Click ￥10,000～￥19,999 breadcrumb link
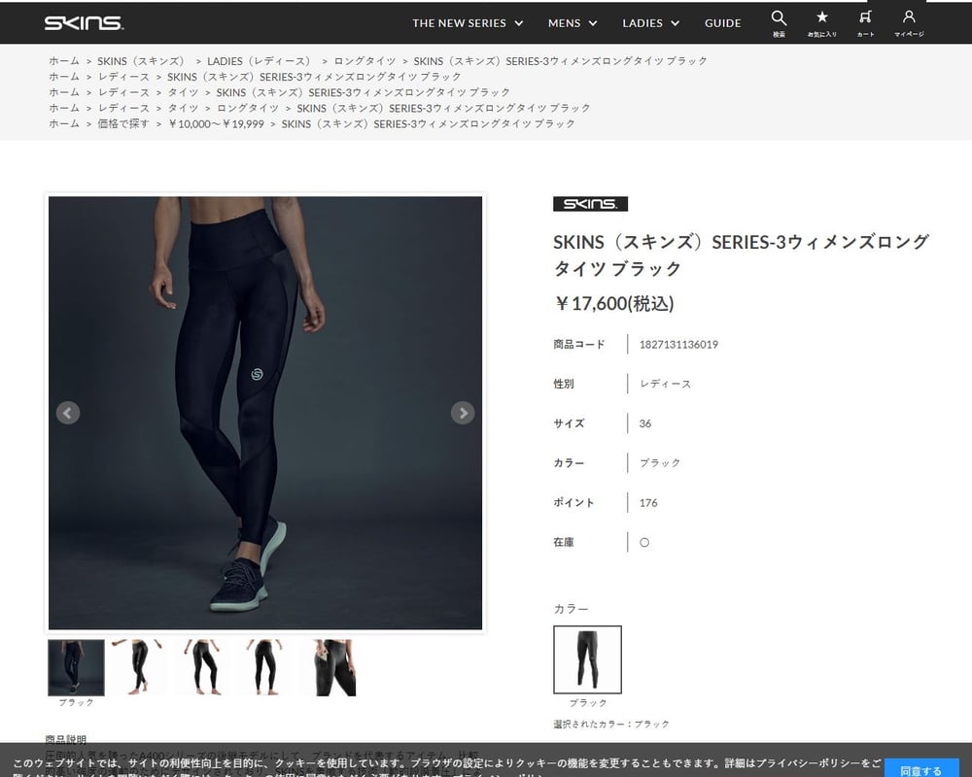Screen dimensions: 972x777 pos(216,123)
